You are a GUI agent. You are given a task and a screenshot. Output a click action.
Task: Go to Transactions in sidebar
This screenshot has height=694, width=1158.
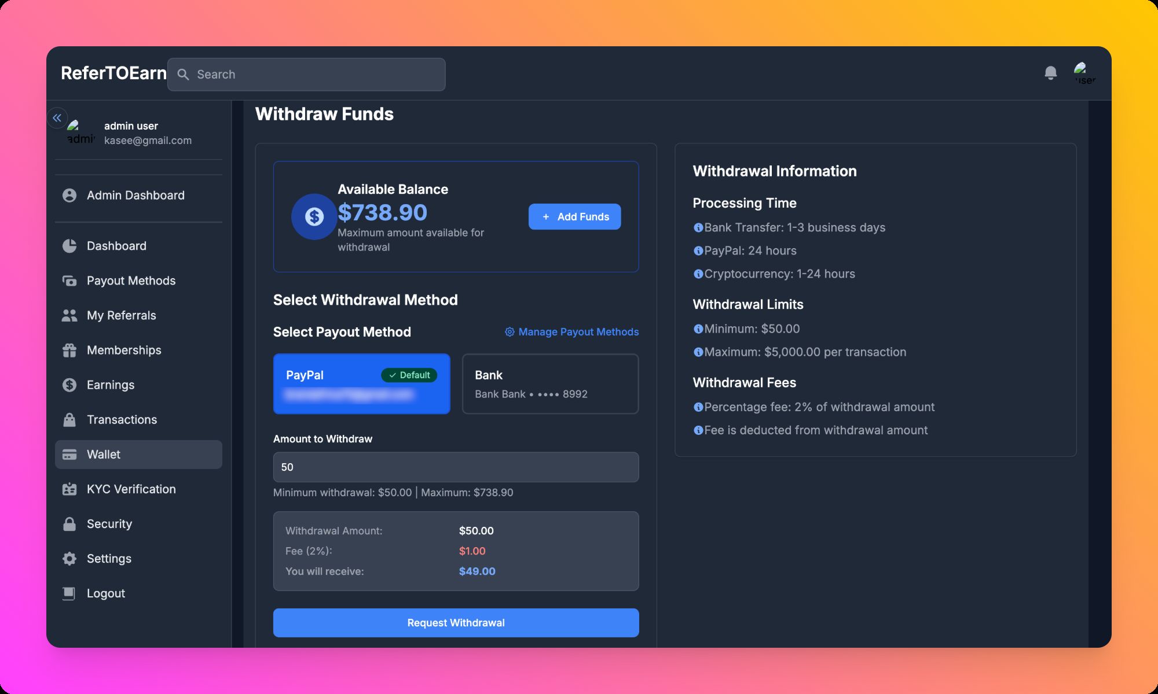pos(122,420)
